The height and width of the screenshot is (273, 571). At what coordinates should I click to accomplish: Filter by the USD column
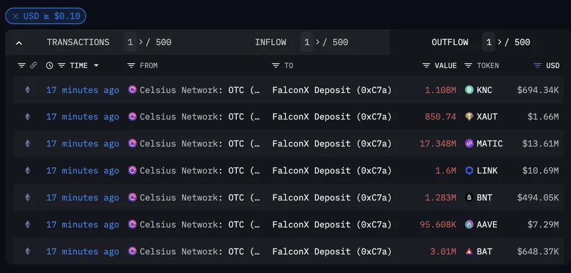click(537, 65)
